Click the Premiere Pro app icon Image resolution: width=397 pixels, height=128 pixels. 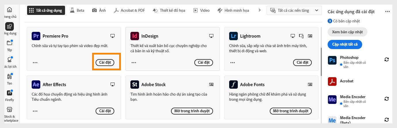(x=36, y=36)
